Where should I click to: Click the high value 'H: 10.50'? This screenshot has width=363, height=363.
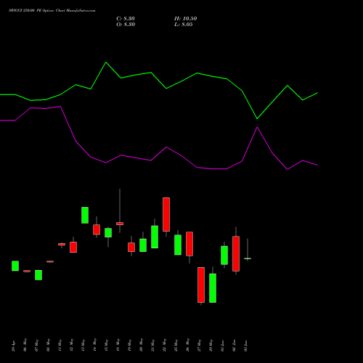point(185,19)
